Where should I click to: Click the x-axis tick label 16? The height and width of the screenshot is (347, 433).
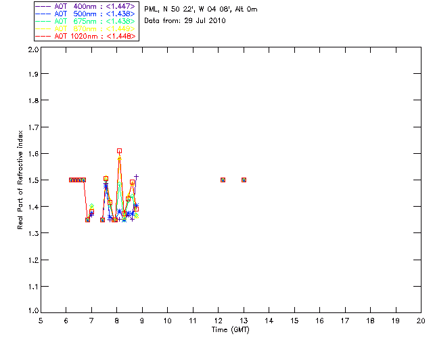pos(319,321)
